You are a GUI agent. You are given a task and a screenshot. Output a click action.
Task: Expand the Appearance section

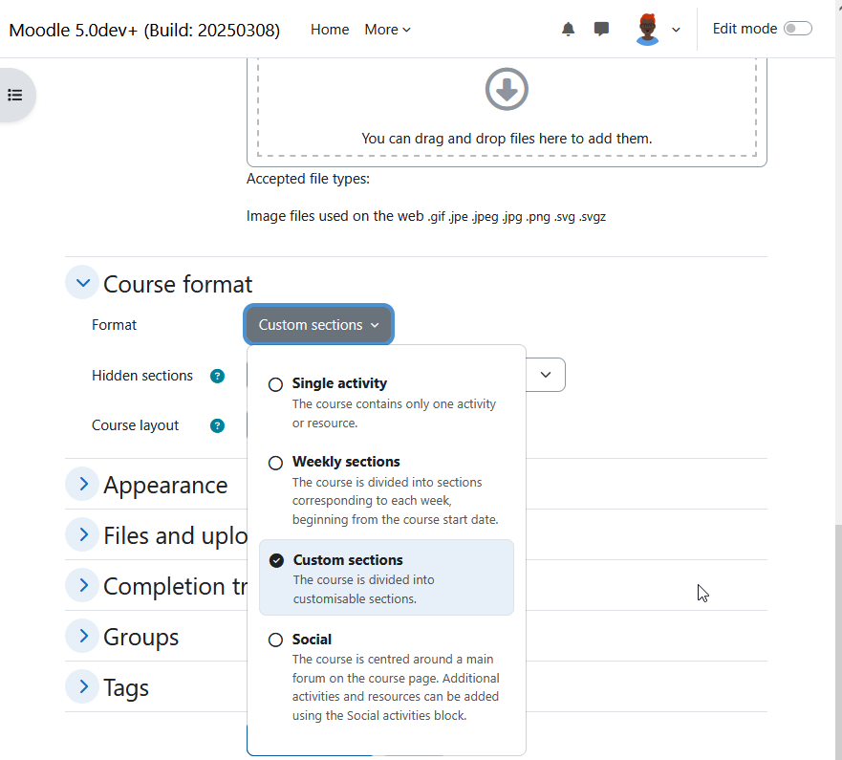pos(83,484)
